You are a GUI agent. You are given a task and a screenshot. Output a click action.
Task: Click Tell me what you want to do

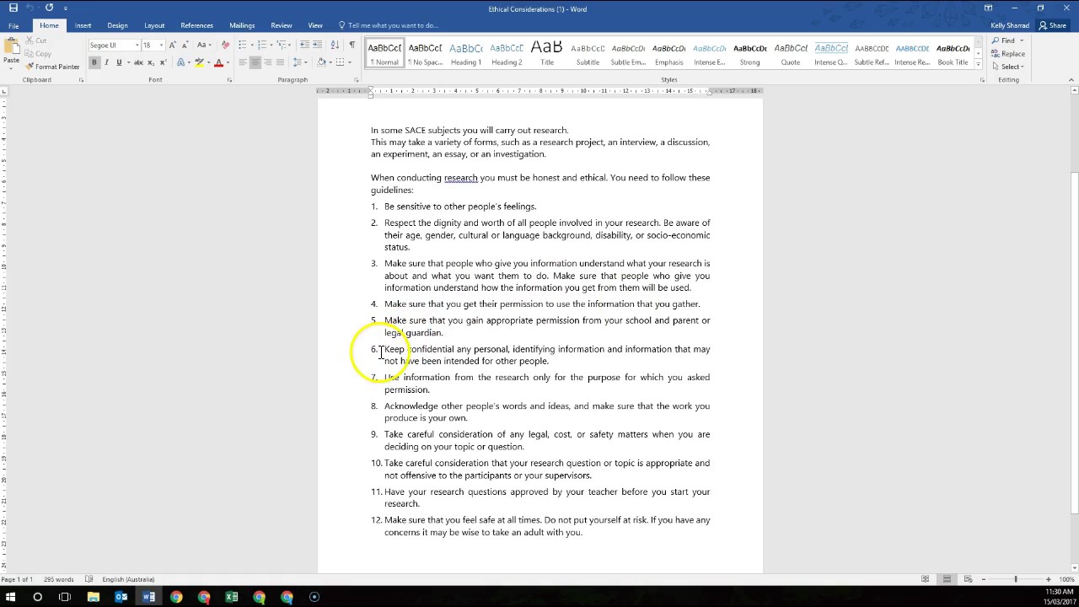coord(393,25)
